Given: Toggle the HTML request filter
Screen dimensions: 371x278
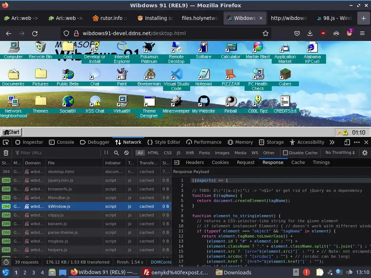Looking at the screenshot, I should (x=153, y=153).
